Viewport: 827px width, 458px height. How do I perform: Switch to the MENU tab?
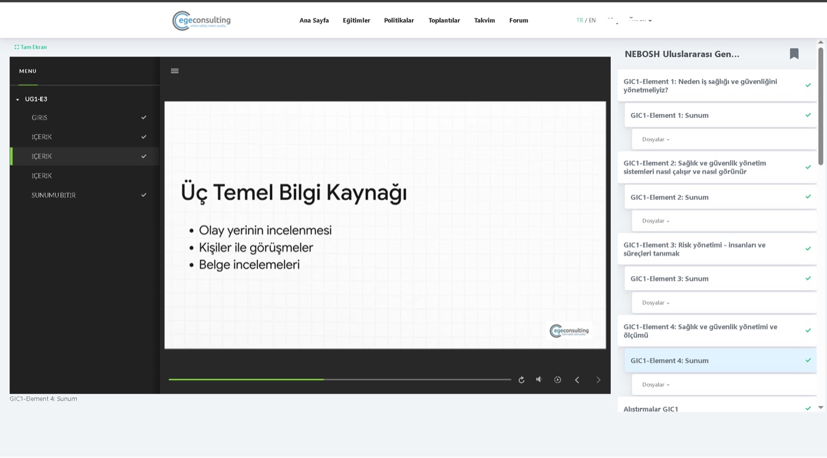(28, 71)
